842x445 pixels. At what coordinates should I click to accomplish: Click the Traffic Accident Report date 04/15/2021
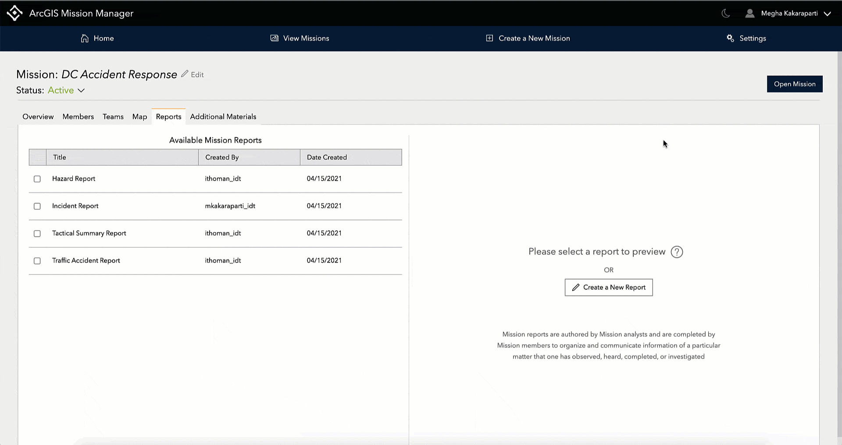324,260
